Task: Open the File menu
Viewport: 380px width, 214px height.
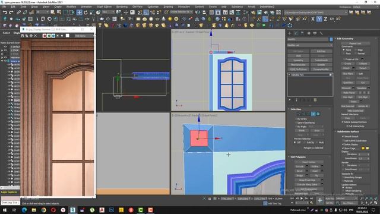Action: [4, 7]
